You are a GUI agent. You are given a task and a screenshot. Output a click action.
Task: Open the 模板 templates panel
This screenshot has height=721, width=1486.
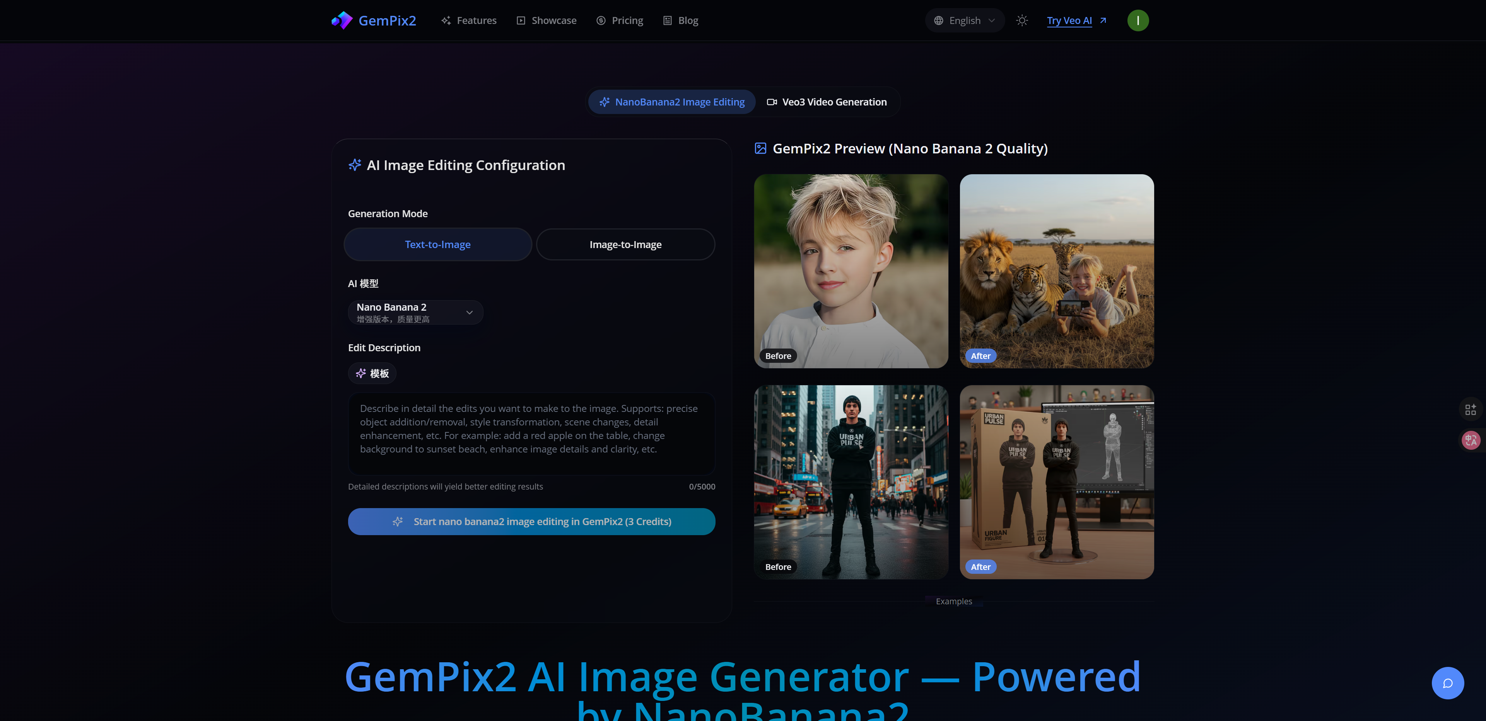(372, 374)
